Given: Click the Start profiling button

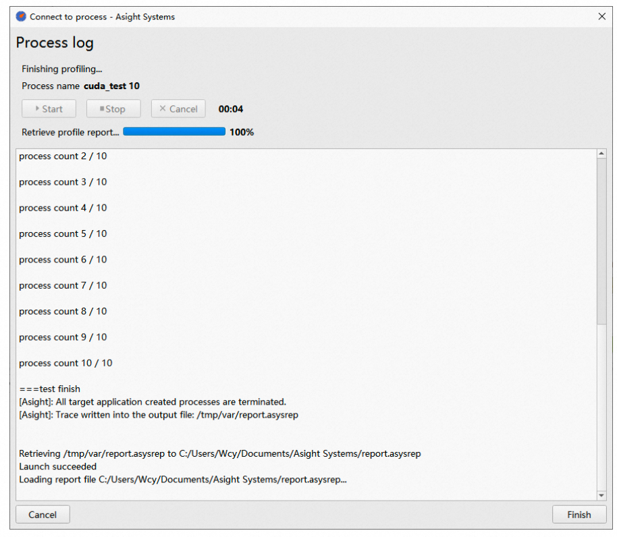Looking at the screenshot, I should 49,109.
